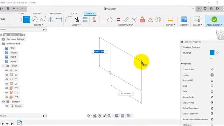Open the INSERT dropdown menu
This screenshot has width=224, height=126.
[184, 25]
